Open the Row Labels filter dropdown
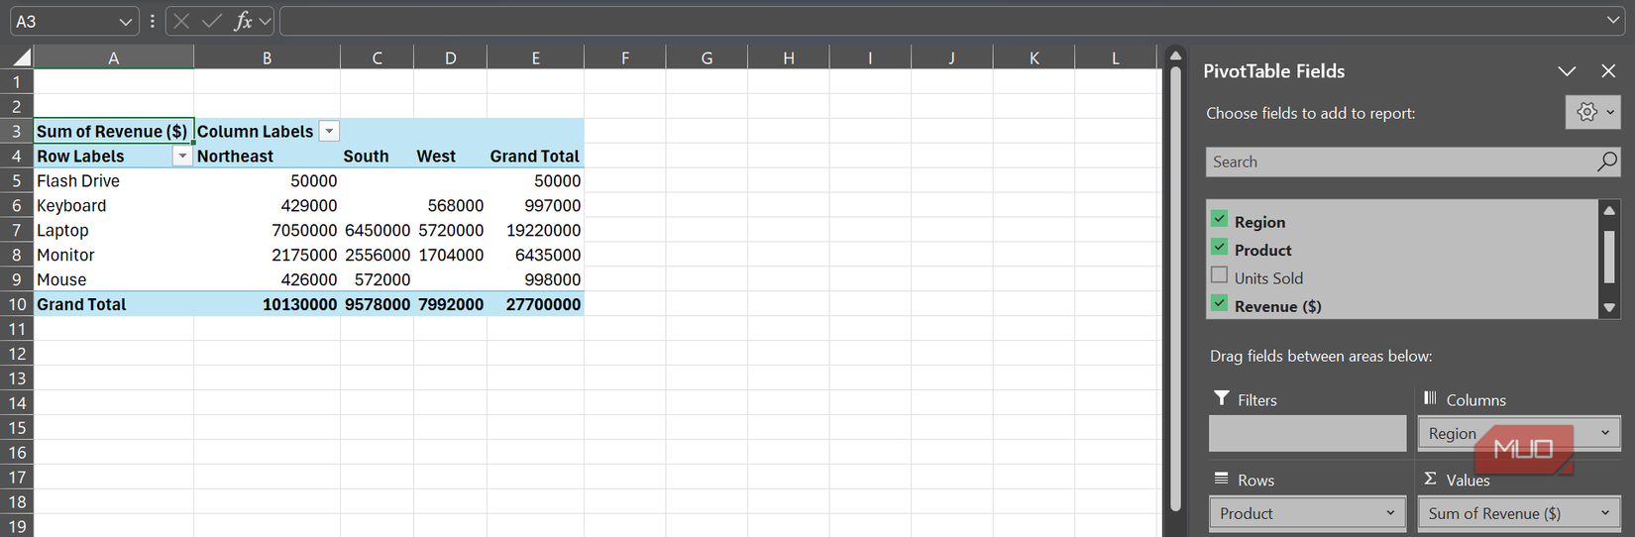 [x=182, y=156]
